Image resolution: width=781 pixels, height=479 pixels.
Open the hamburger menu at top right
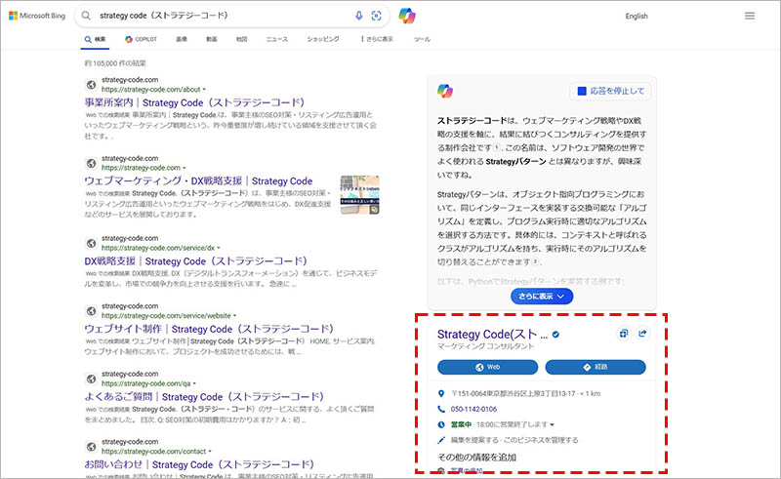point(750,16)
